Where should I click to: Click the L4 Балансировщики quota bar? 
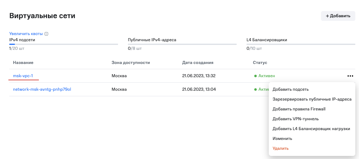point(301,44)
